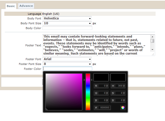
Task: Click the Footer Text scrollbar down arrow
Action: pos(152,49)
